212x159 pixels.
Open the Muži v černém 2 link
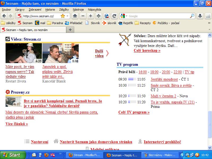[164, 96]
